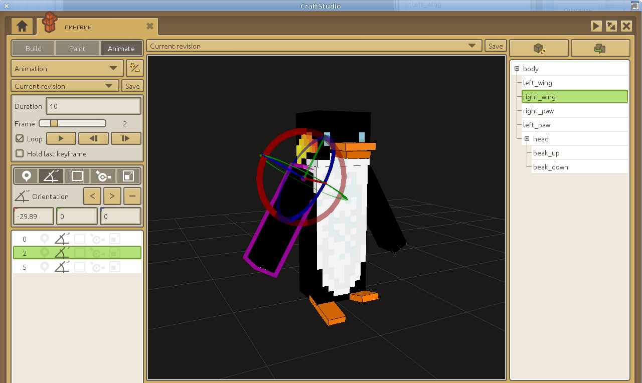
Task: Open the viewport Current revision dropdown
Action: [313, 46]
